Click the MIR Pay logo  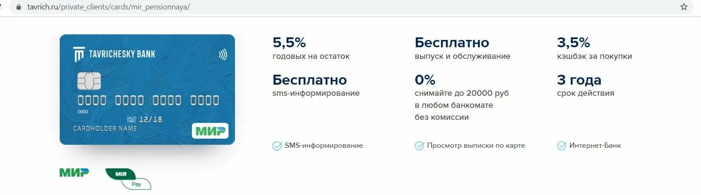pos(128,179)
